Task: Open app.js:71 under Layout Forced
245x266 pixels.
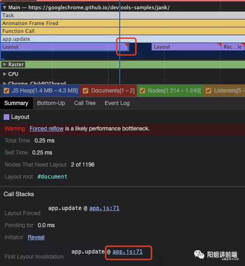Action: [104, 208]
